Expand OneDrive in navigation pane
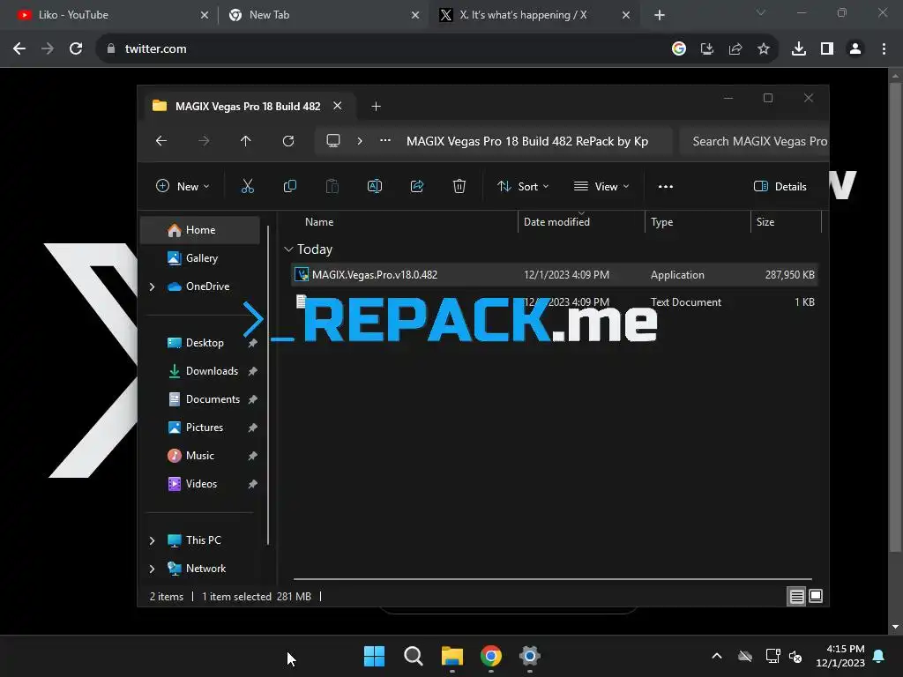Image resolution: width=903 pixels, height=677 pixels. pyautogui.click(x=152, y=286)
